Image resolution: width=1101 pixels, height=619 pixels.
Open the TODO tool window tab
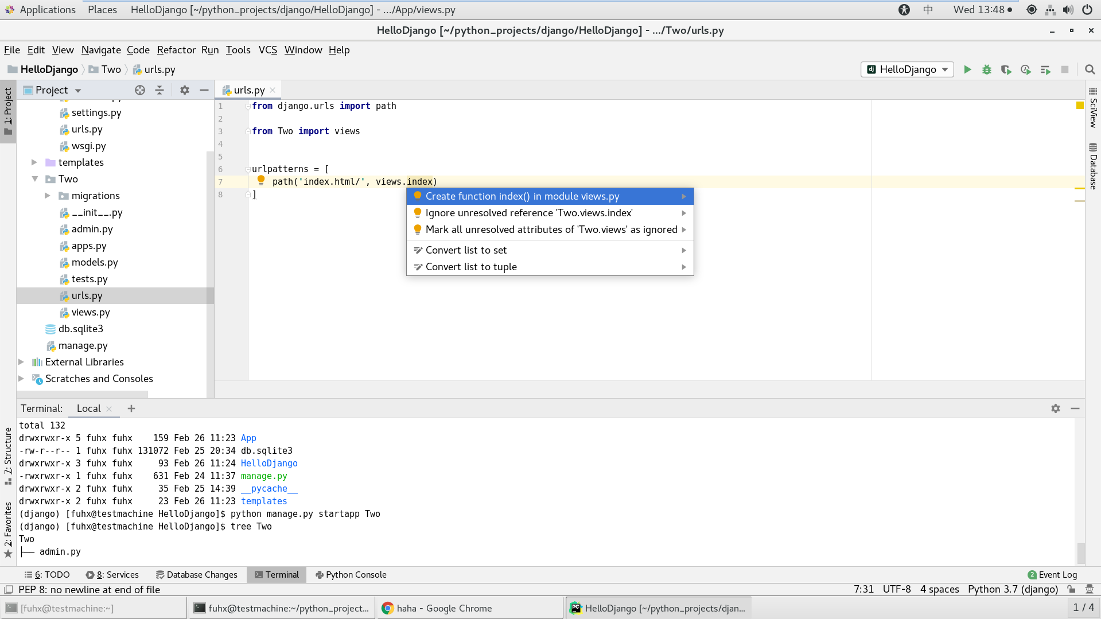(47, 575)
